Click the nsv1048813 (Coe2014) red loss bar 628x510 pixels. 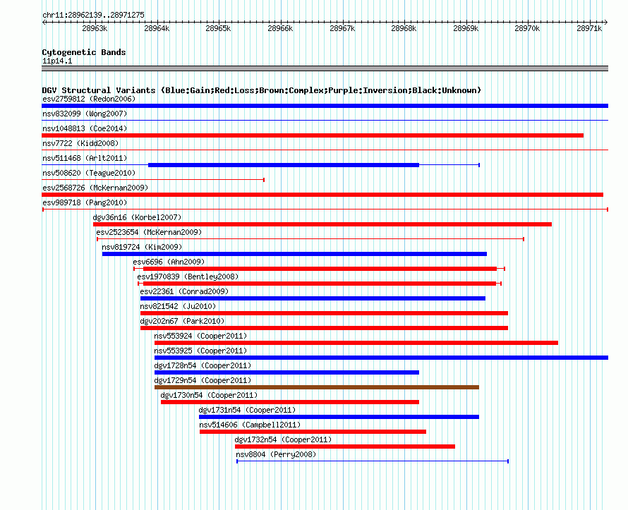313,135
